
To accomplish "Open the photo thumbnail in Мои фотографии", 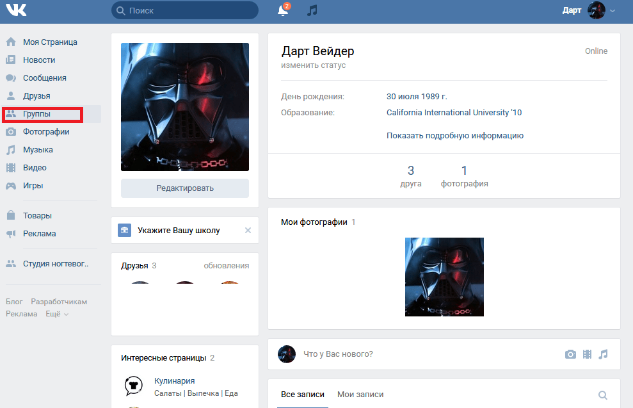I will [x=444, y=277].
